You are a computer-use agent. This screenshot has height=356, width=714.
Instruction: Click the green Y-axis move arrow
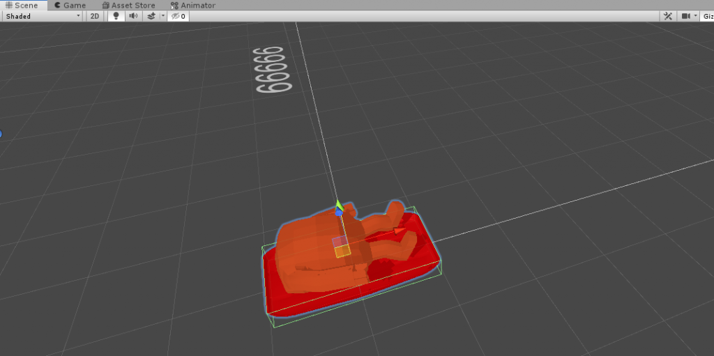pyautogui.click(x=339, y=205)
